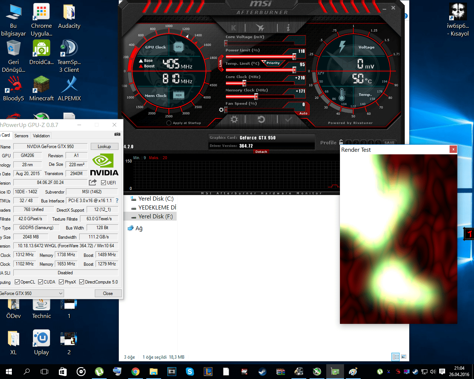The width and height of the screenshot is (474, 379).
Task: Open the Bloody5 desktop shortcut
Action: [13, 88]
